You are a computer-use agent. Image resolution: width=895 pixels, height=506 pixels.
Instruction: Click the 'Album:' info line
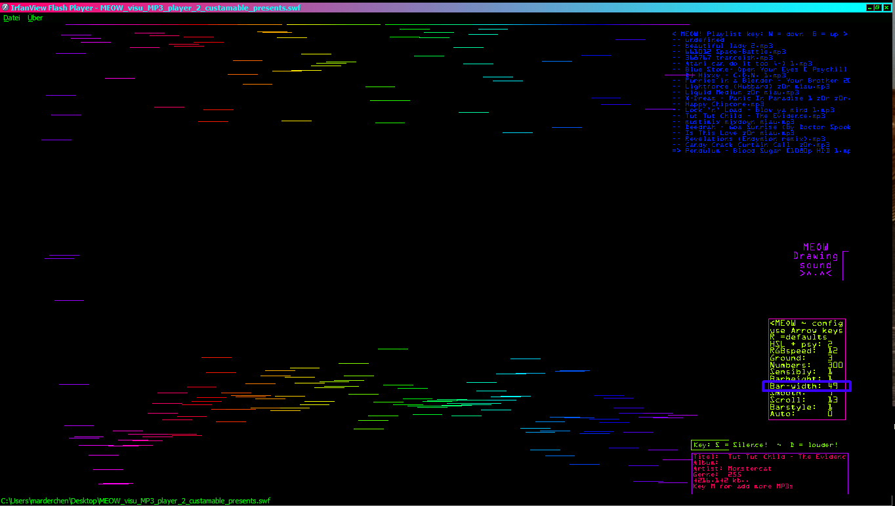[x=707, y=463]
